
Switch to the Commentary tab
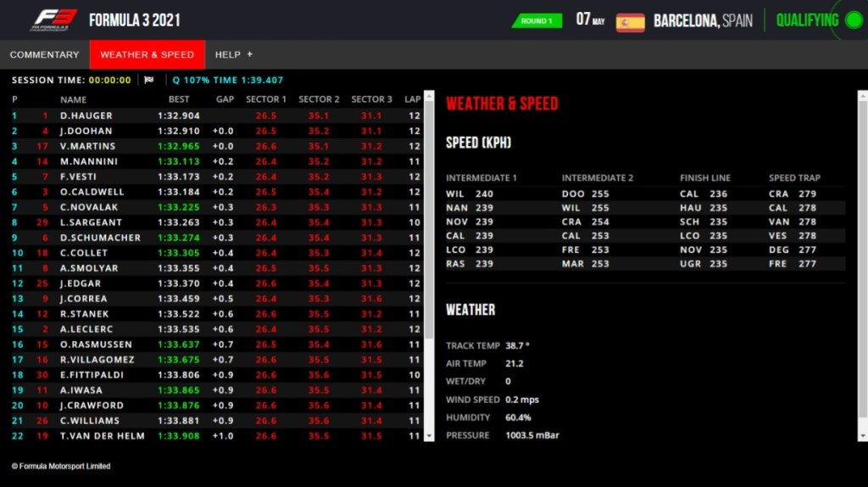tap(44, 54)
